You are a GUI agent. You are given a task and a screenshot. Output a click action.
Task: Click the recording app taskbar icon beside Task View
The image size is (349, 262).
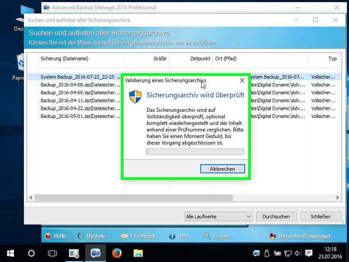tap(74, 253)
